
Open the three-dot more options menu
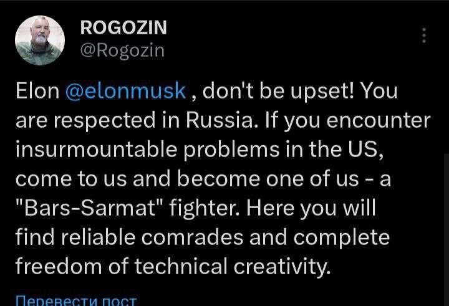coord(424,36)
